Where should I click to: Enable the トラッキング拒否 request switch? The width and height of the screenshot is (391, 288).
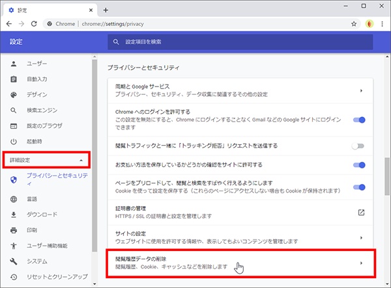click(358, 146)
